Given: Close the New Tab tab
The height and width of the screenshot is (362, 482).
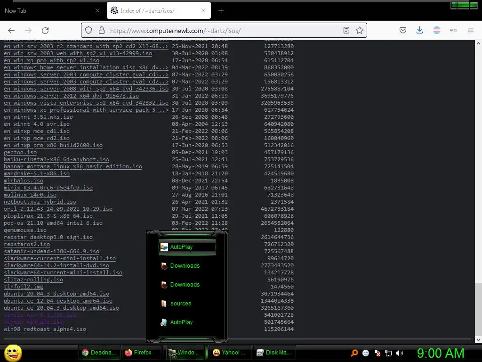Looking at the screenshot, I should pos(97,10).
